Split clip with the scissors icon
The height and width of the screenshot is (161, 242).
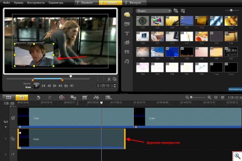click(x=109, y=79)
